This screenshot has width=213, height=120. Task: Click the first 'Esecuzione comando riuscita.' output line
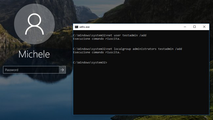tap(97, 39)
